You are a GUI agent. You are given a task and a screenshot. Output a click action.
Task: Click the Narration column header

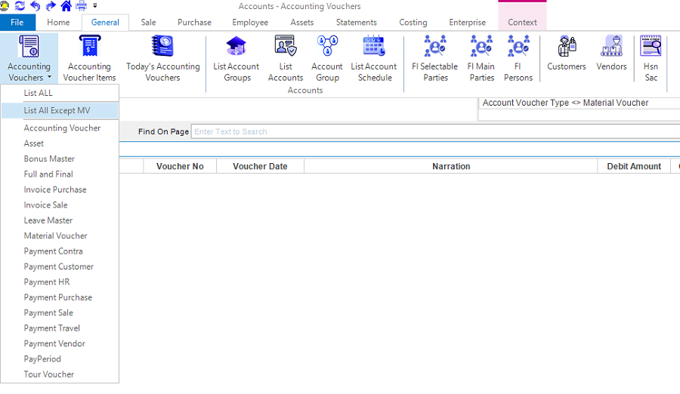[451, 166]
